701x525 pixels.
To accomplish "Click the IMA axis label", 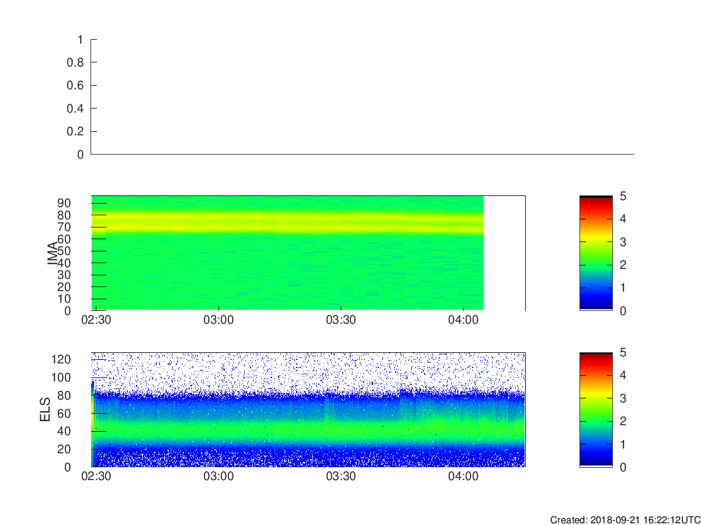I will click(53, 253).
